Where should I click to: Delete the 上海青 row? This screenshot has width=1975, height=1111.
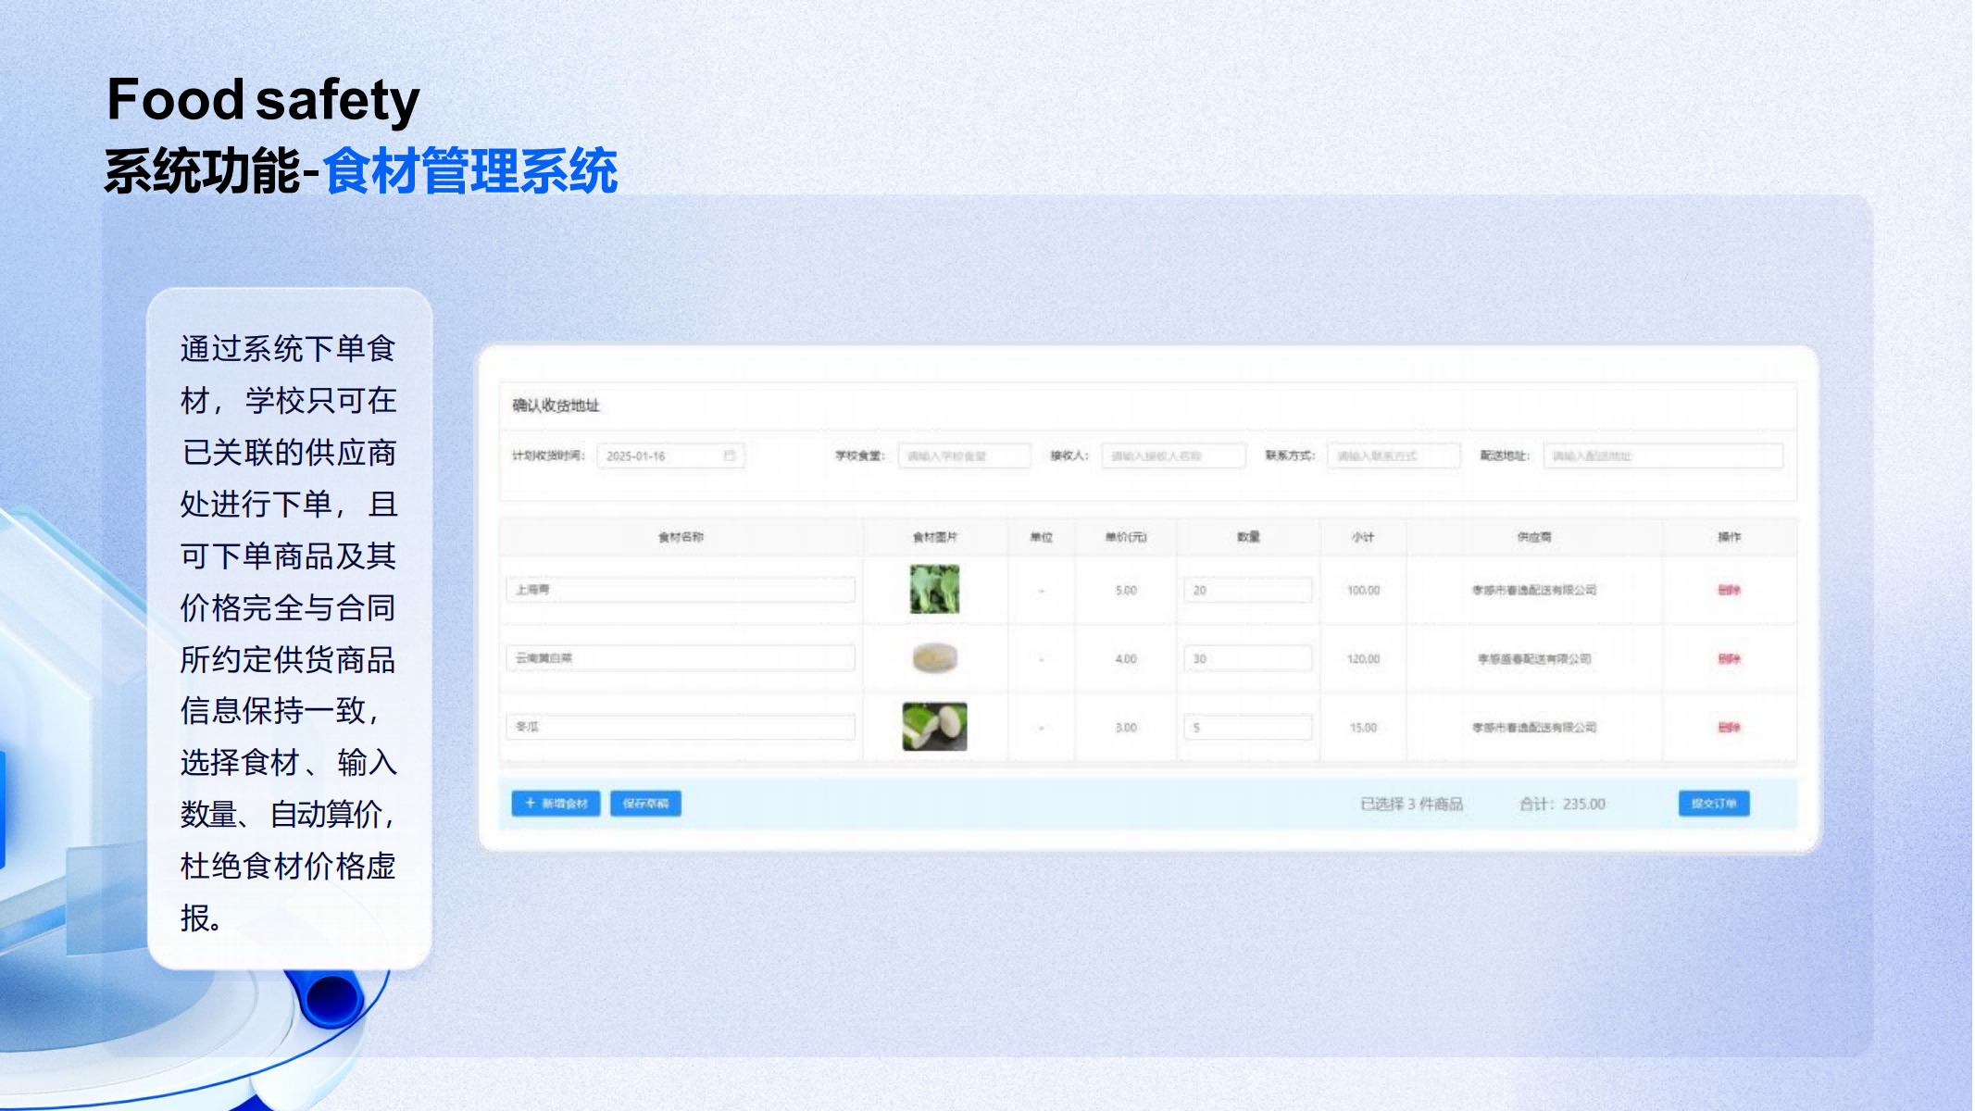point(1728,590)
